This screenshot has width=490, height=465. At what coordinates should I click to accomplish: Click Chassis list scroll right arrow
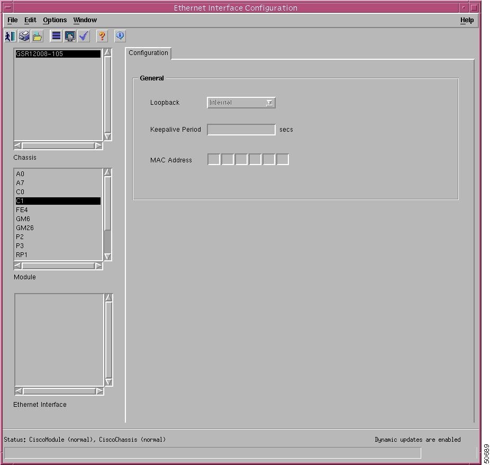point(98,145)
